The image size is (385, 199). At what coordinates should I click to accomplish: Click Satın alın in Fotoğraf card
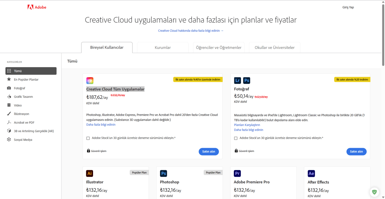pyautogui.click(x=356, y=152)
